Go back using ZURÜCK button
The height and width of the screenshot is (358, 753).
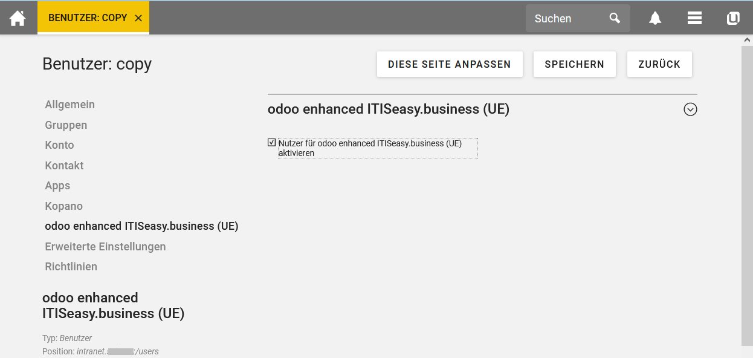click(659, 64)
